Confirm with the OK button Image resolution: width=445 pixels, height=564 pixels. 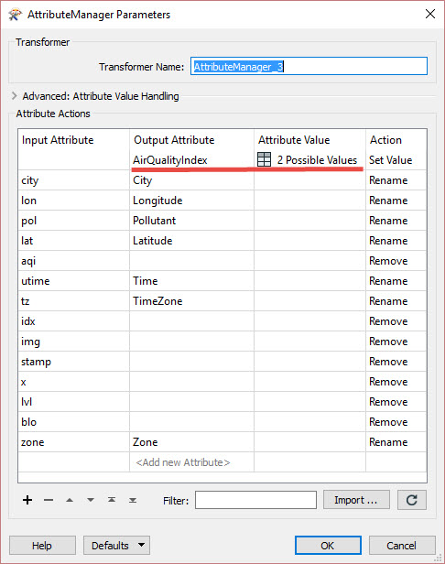(x=328, y=546)
